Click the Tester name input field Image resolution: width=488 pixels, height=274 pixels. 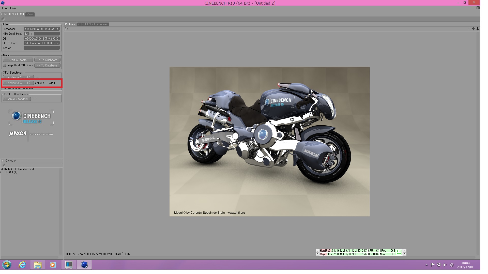42,48
